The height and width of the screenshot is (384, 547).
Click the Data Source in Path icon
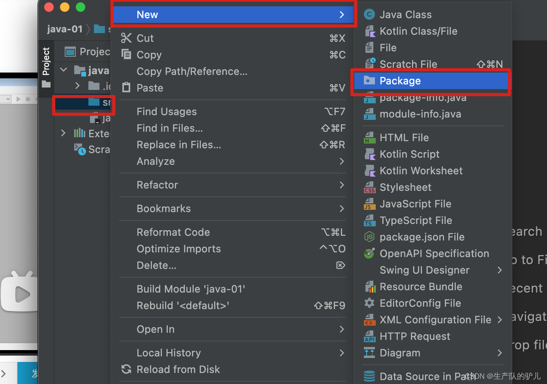click(x=369, y=376)
